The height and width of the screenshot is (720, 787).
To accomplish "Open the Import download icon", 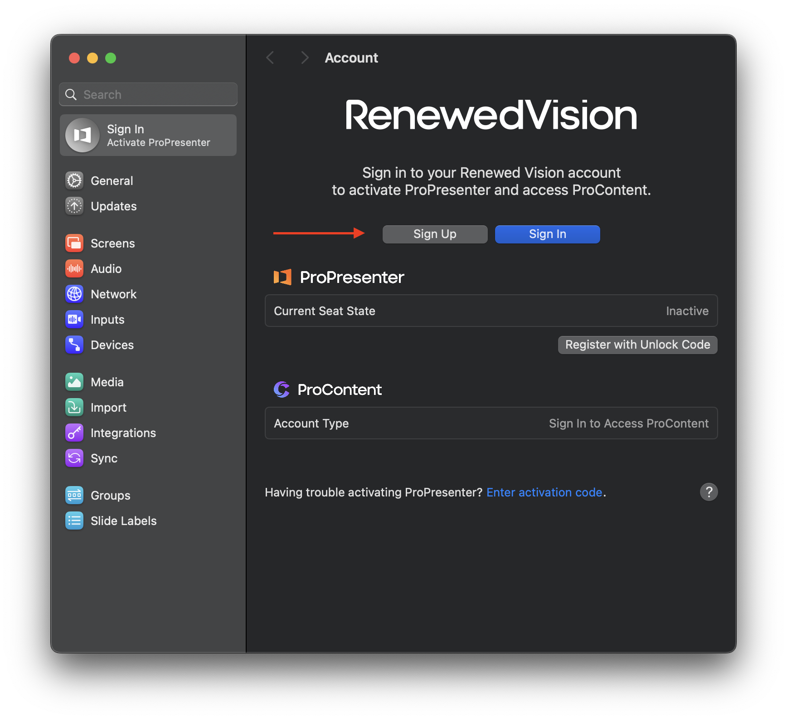I will [x=74, y=407].
